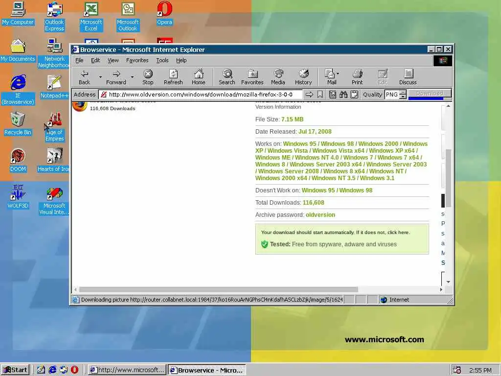The height and width of the screenshot is (376, 501).
Task: Open the Help menu
Action: [181, 60]
